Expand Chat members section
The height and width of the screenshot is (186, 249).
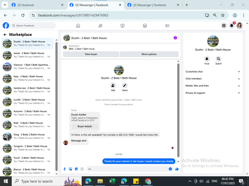pyautogui.click(x=213, y=79)
